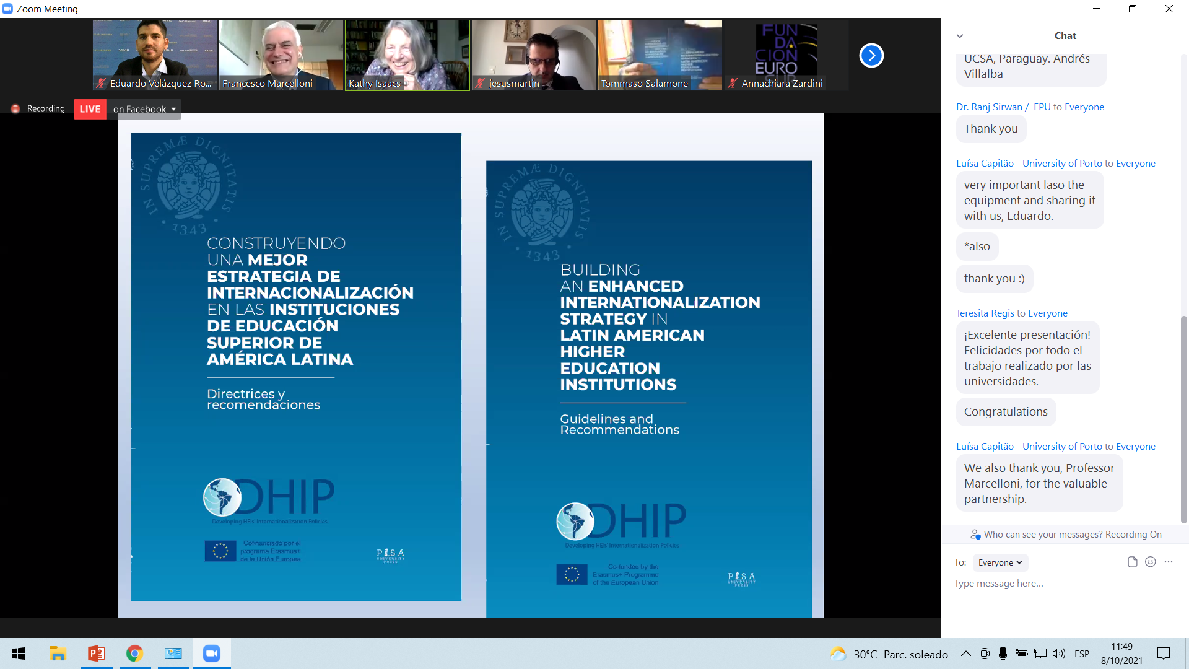The image size is (1189, 669).
Task: Open Google Chrome from the taskbar
Action: tap(134, 654)
